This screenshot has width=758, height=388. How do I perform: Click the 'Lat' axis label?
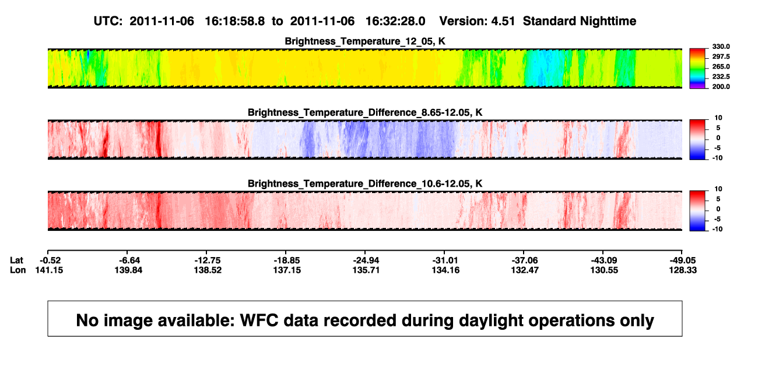(x=17, y=260)
